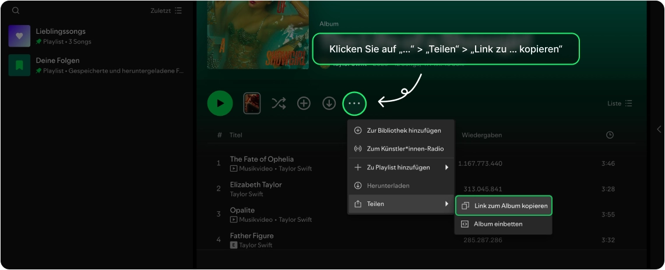Click the 285.287.286 play count
665x270 pixels.
point(483,240)
